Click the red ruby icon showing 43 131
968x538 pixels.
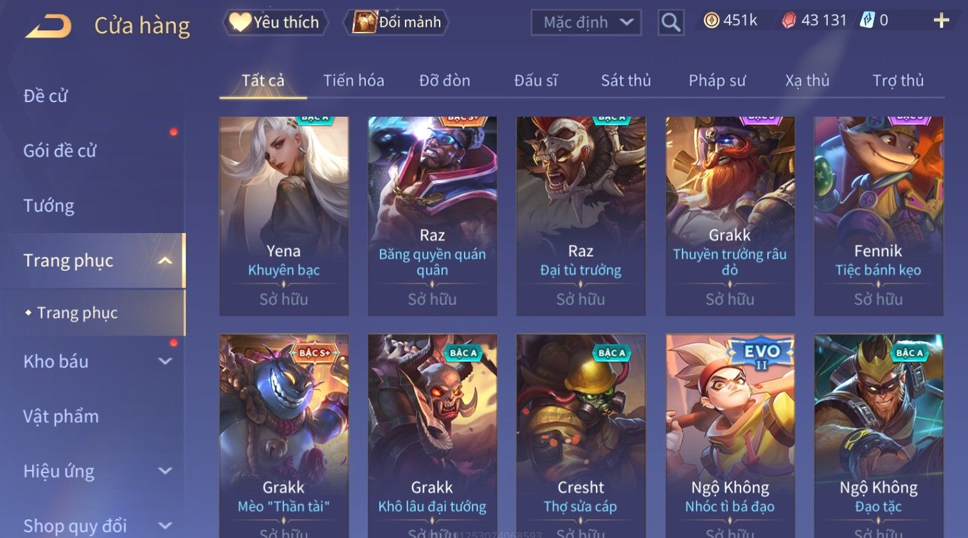click(789, 21)
